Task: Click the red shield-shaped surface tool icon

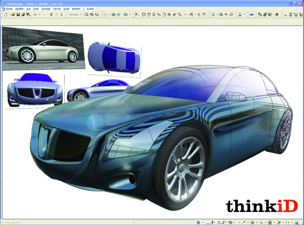Action: [x=144, y=15]
